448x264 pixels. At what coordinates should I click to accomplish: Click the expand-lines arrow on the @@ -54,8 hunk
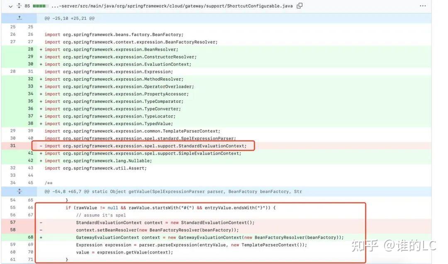20,191
